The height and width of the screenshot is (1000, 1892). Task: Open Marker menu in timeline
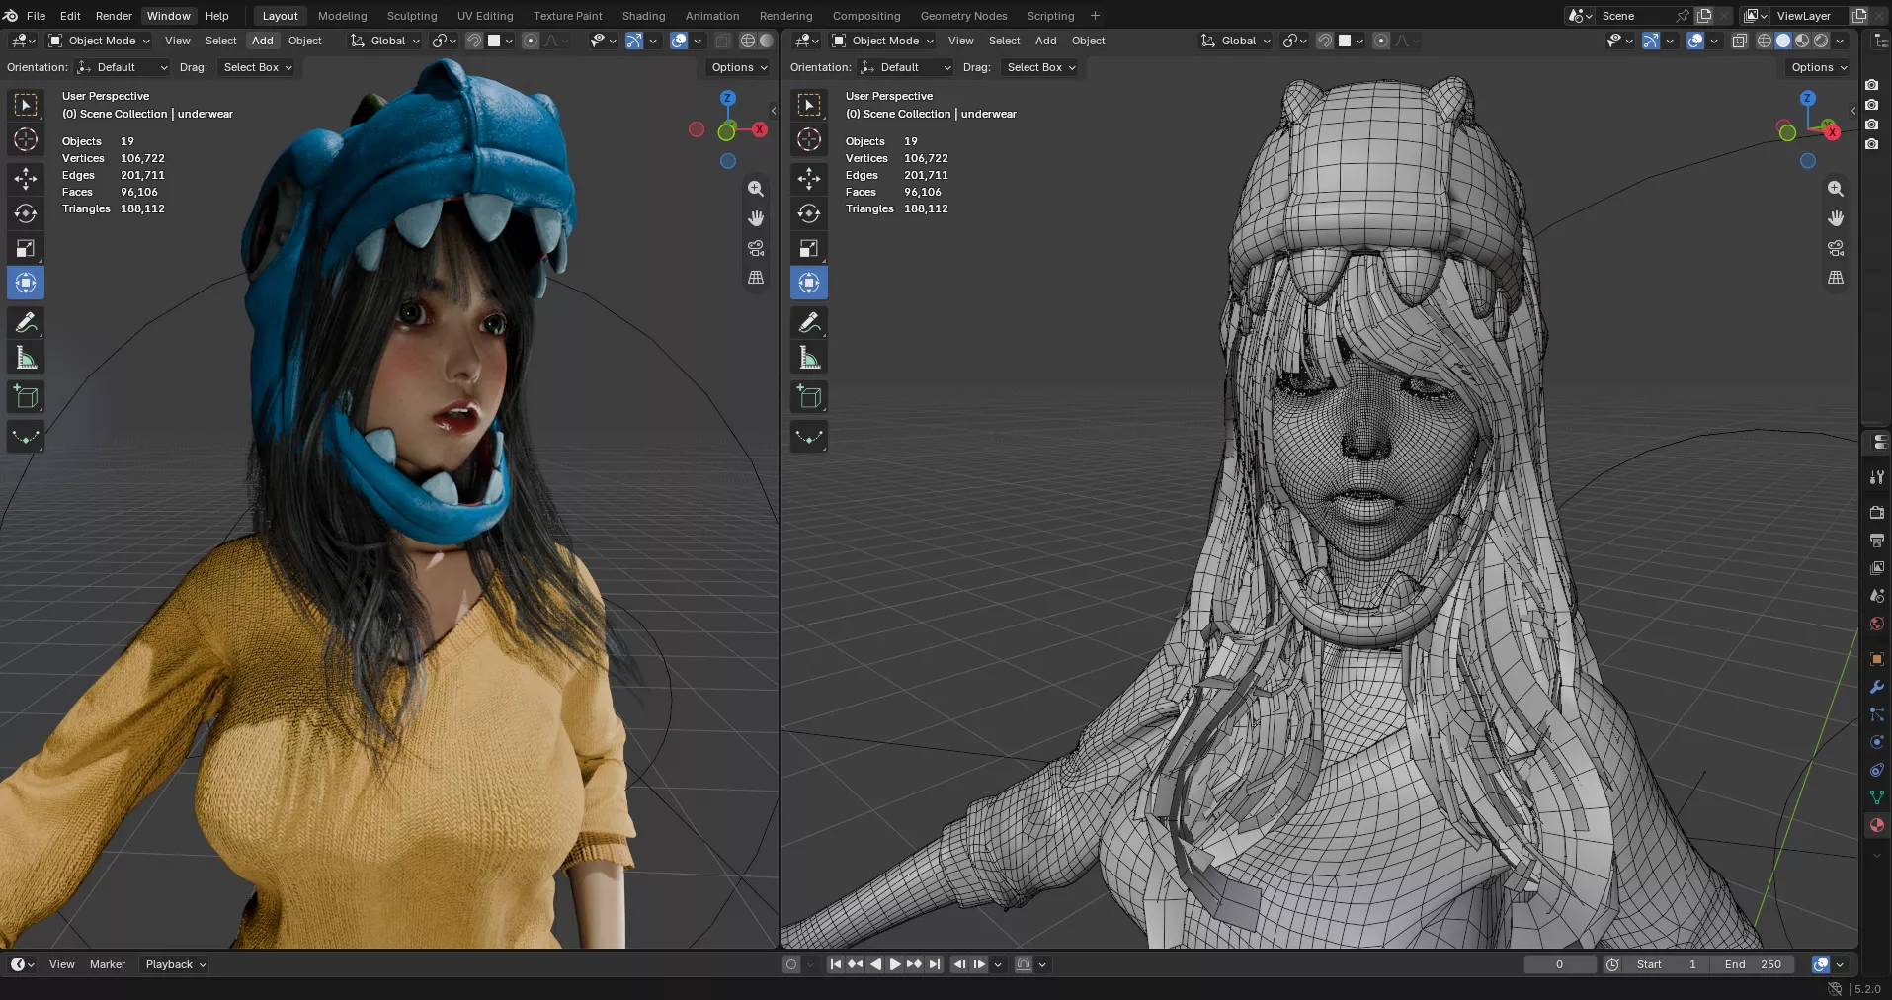108,964
